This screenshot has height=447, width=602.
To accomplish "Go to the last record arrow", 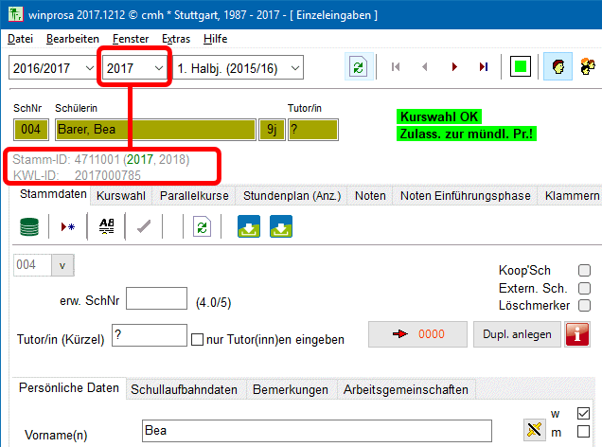I will pos(484,67).
